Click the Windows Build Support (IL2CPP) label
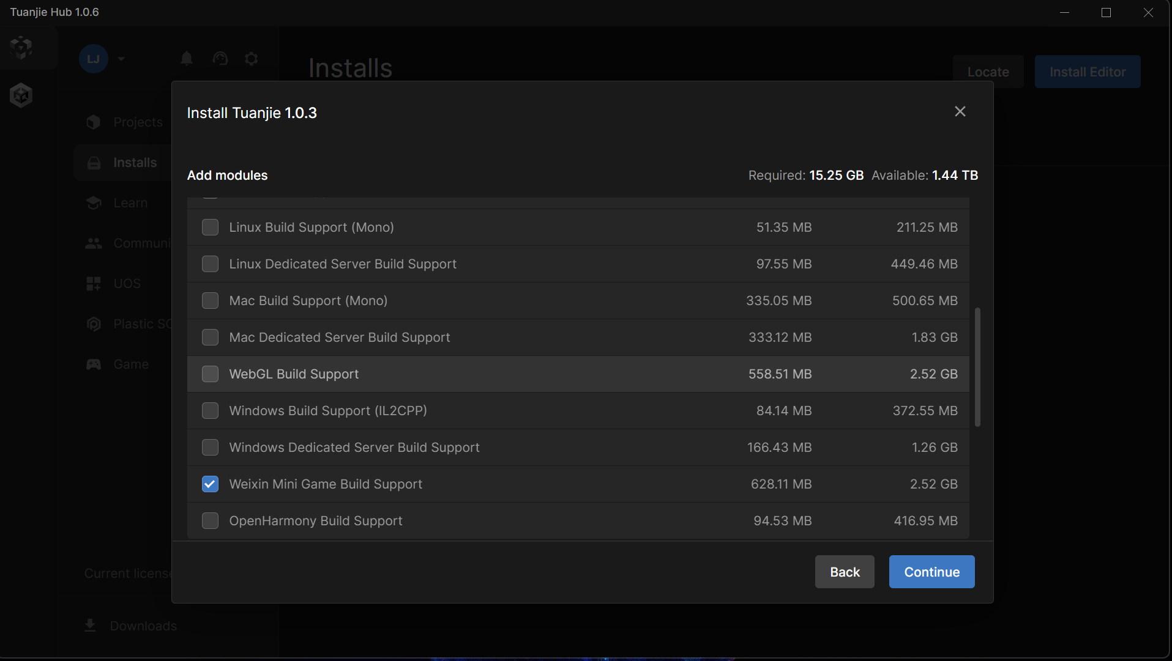This screenshot has height=661, width=1172. tap(328, 411)
